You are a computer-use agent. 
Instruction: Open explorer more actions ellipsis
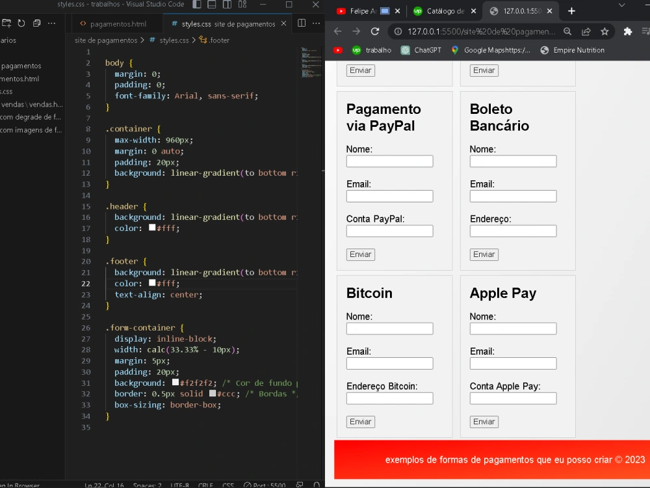tap(51, 23)
